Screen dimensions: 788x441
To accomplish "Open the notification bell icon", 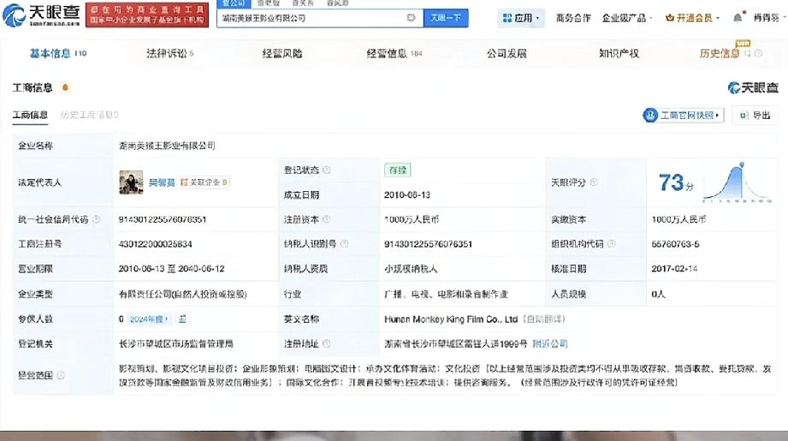I will [x=738, y=18].
